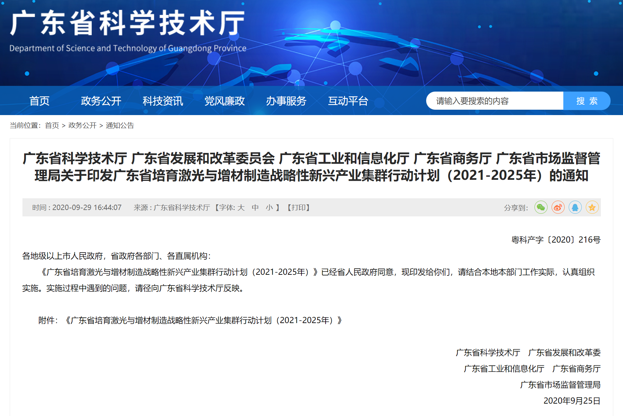The image size is (623, 416).
Task: Open 首页 navigation menu item
Action: (39, 101)
